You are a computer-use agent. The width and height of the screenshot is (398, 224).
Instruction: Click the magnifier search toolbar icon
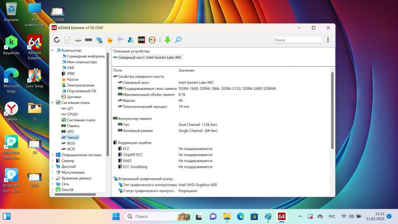[178, 40]
